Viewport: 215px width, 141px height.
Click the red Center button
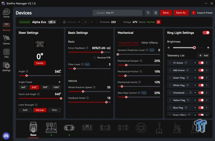point(40,63)
